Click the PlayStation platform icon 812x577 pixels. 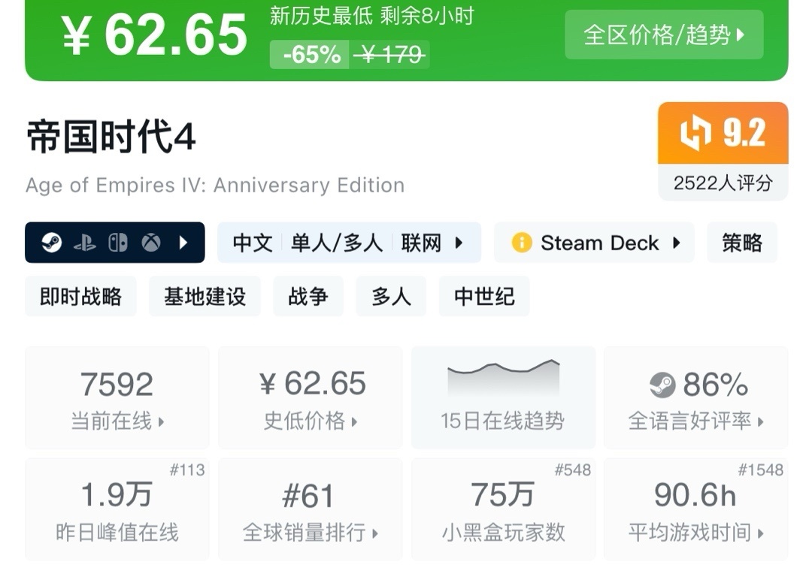[x=85, y=243]
